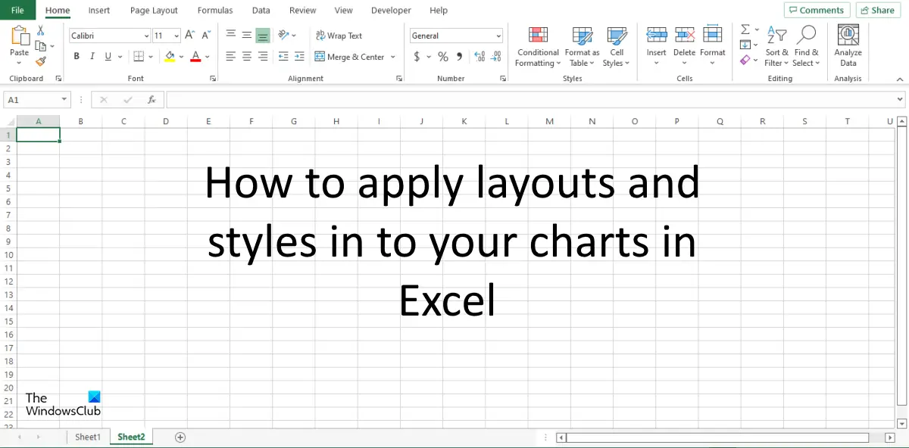Expand the Name Box dropdown arrow
The height and width of the screenshot is (448, 909).
pos(64,100)
